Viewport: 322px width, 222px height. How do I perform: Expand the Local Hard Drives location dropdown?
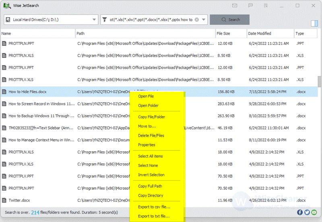94,20
